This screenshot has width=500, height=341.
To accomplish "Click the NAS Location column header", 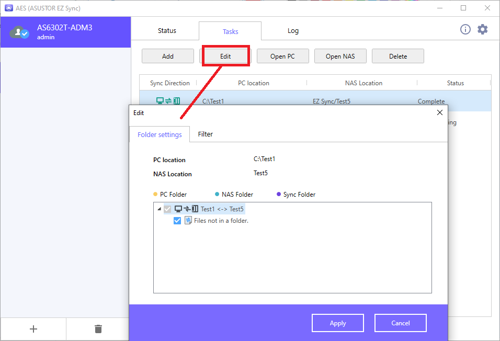I will (x=363, y=83).
